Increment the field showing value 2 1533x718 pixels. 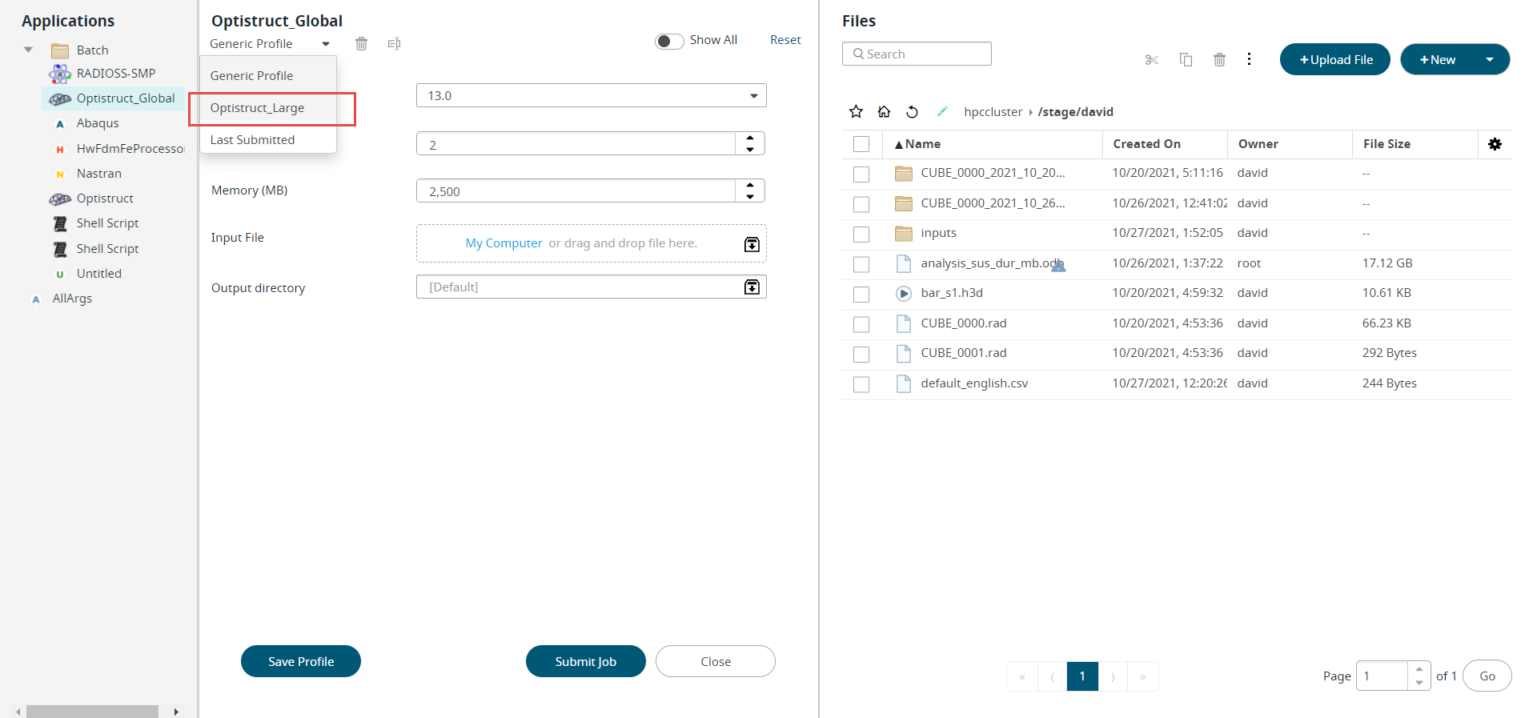pos(750,138)
